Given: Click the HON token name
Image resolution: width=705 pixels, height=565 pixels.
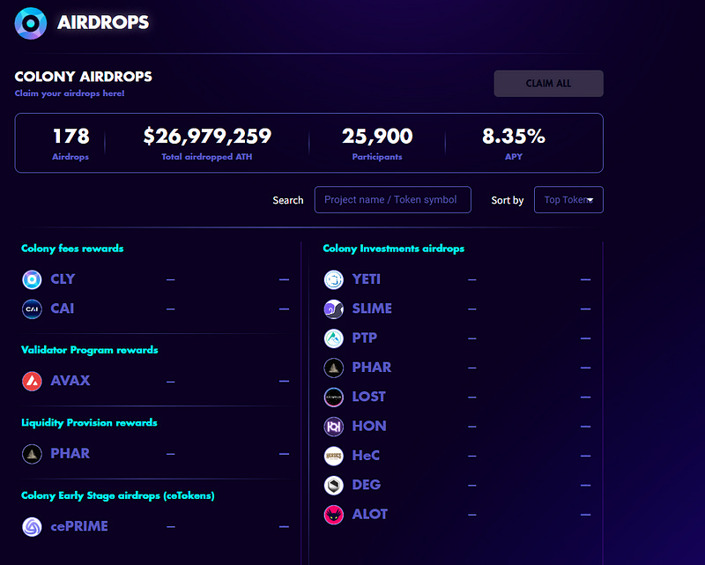Looking at the screenshot, I should [x=369, y=426].
